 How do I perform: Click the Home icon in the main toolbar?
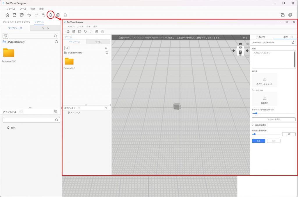pos(8,15)
